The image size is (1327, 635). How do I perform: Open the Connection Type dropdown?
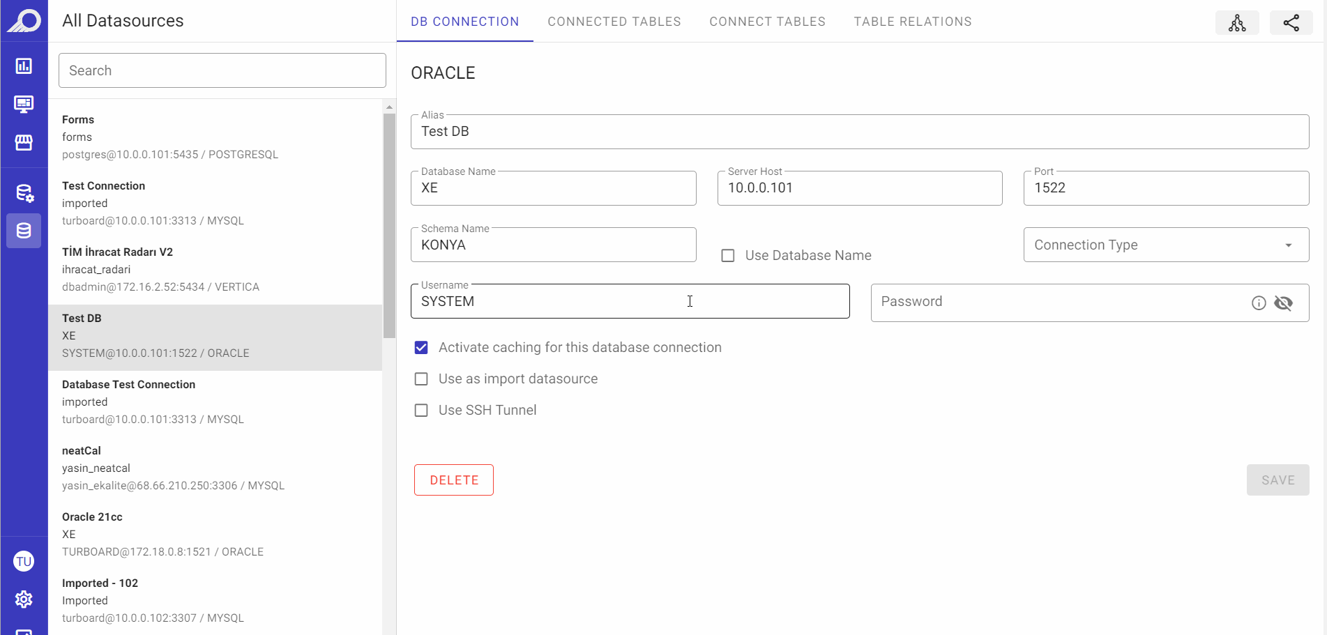click(1166, 245)
